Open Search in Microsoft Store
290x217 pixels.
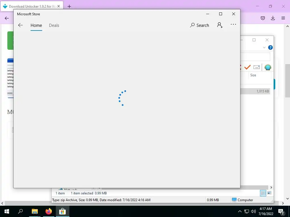pyautogui.click(x=199, y=25)
